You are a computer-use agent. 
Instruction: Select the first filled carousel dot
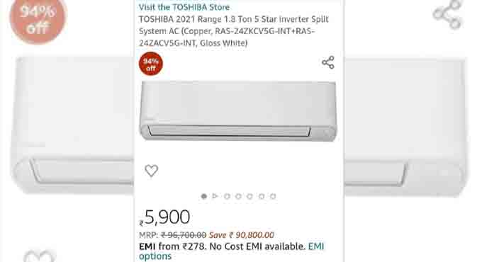203,196
